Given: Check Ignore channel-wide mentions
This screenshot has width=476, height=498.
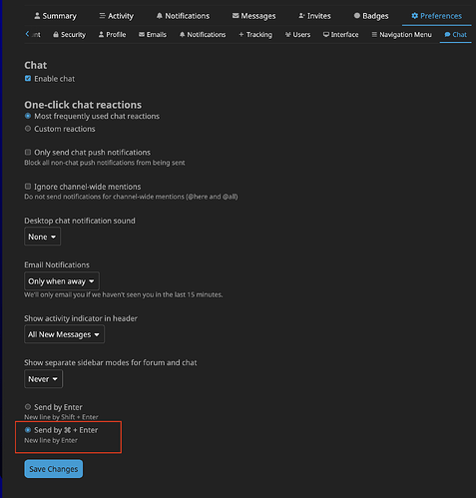Looking at the screenshot, I should pyautogui.click(x=28, y=187).
